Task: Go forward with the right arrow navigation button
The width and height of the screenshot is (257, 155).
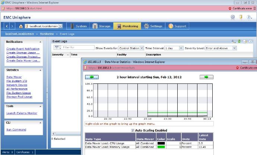Action: 12,26
